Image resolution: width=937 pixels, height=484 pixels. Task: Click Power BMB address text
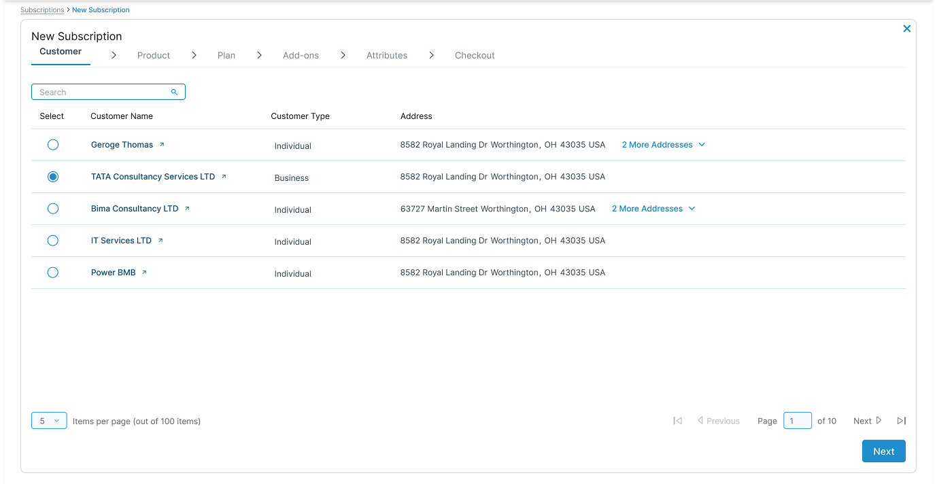(x=502, y=273)
